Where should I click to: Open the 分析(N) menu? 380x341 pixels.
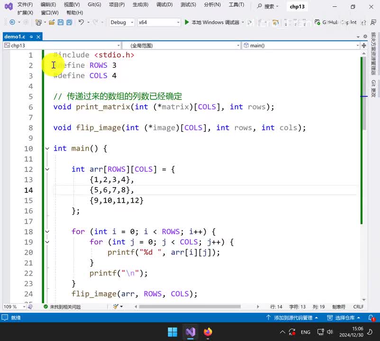pos(212,5)
